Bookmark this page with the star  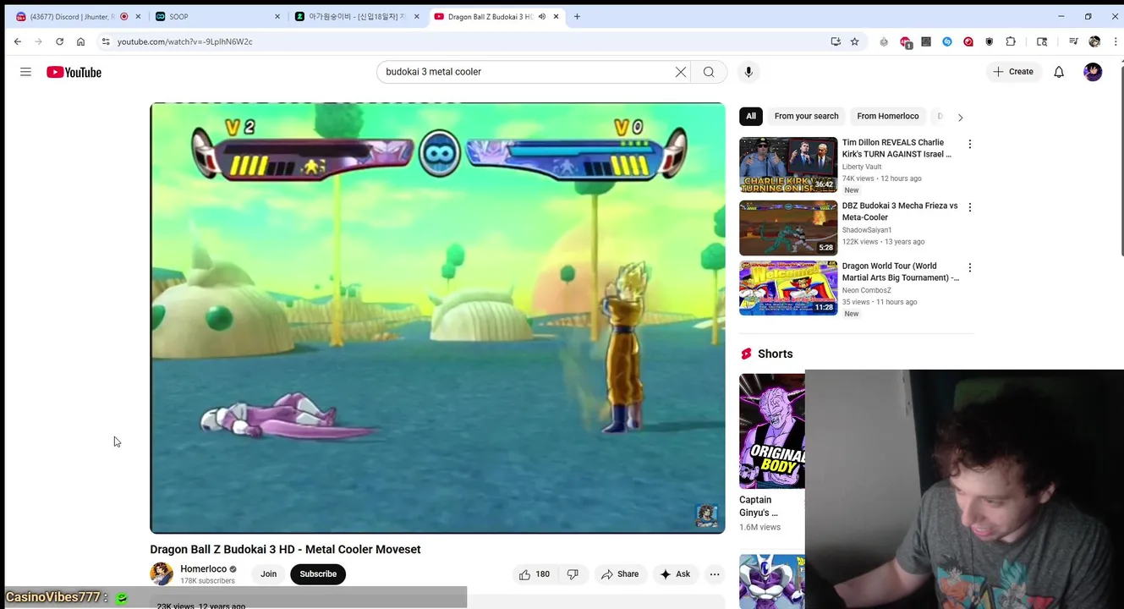point(854,41)
